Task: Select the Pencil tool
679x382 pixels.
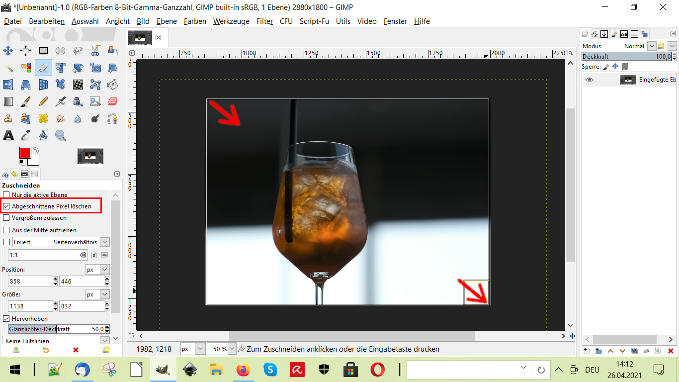Action: pos(43,101)
